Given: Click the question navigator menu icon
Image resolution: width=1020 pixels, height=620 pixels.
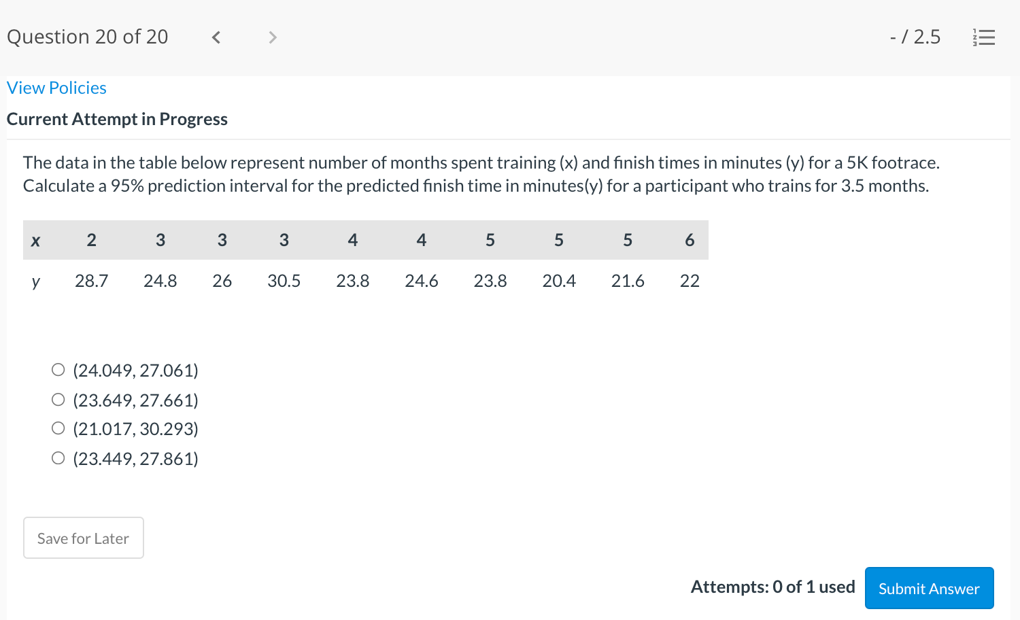Looking at the screenshot, I should [984, 38].
